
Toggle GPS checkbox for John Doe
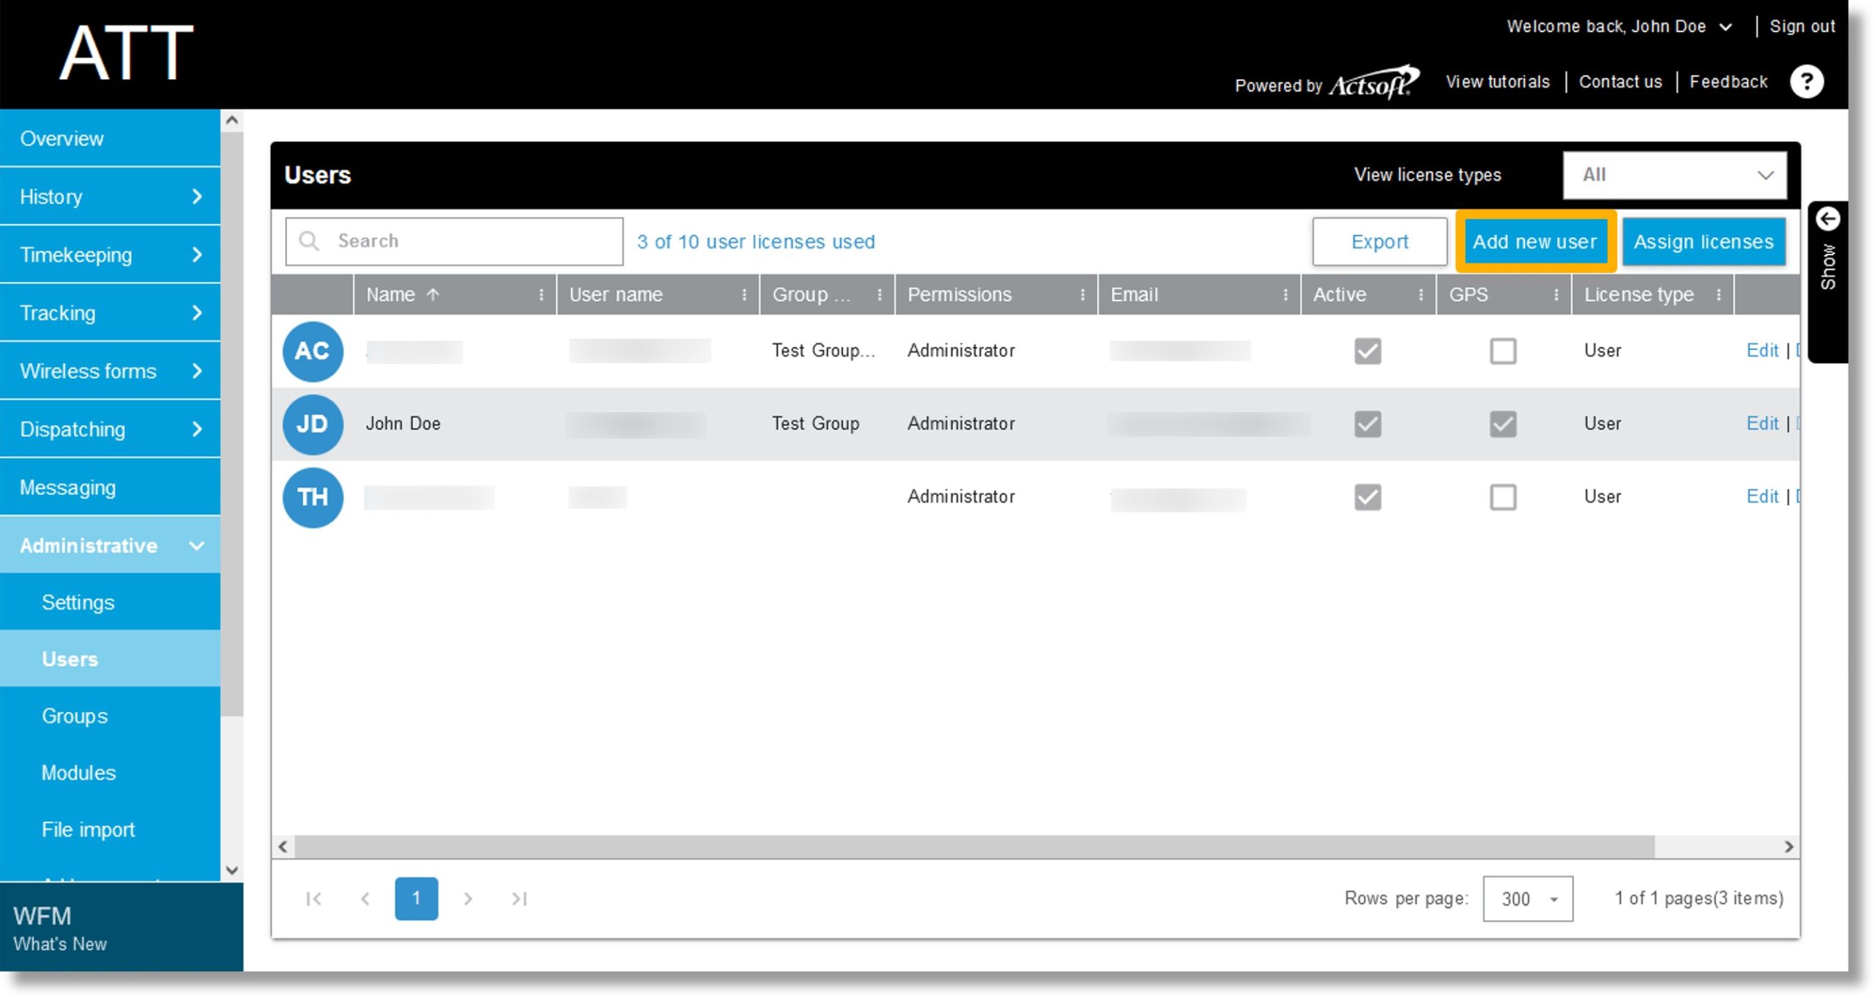click(x=1503, y=422)
